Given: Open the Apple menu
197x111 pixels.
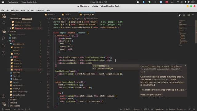Looking at the screenshot, I should pyautogui.click(x=3, y=2).
